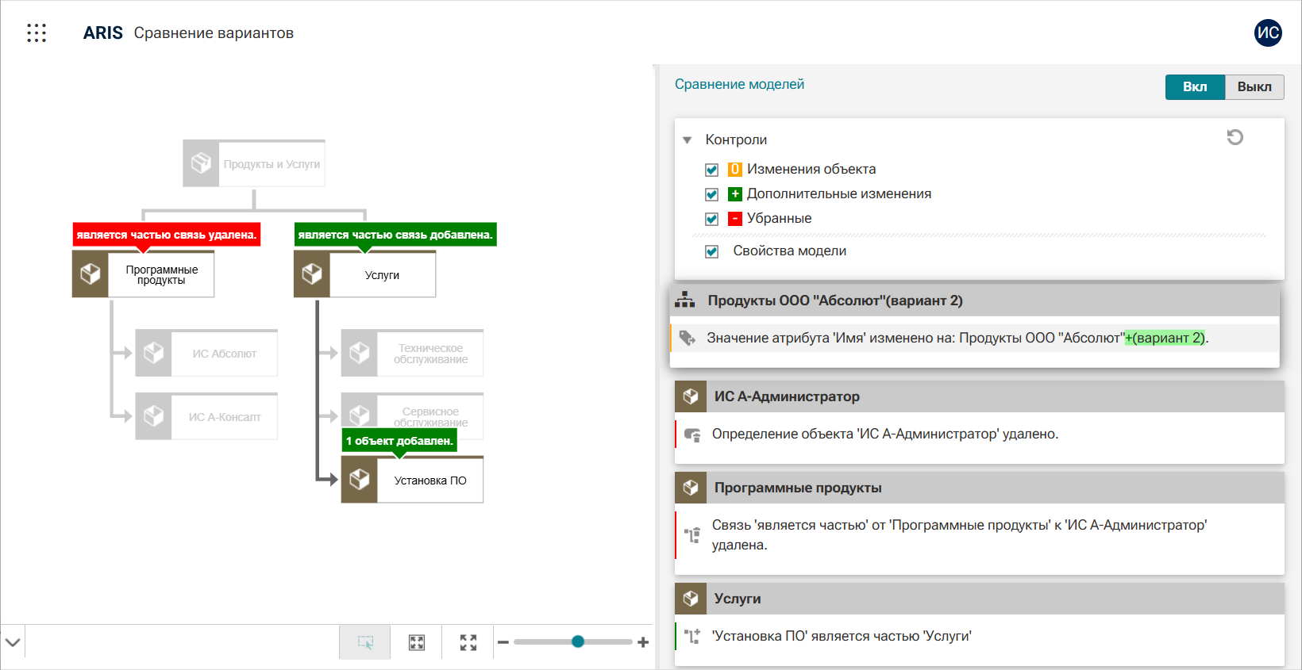
Task: Open the ARIS application launcher grid
Action: [37, 33]
